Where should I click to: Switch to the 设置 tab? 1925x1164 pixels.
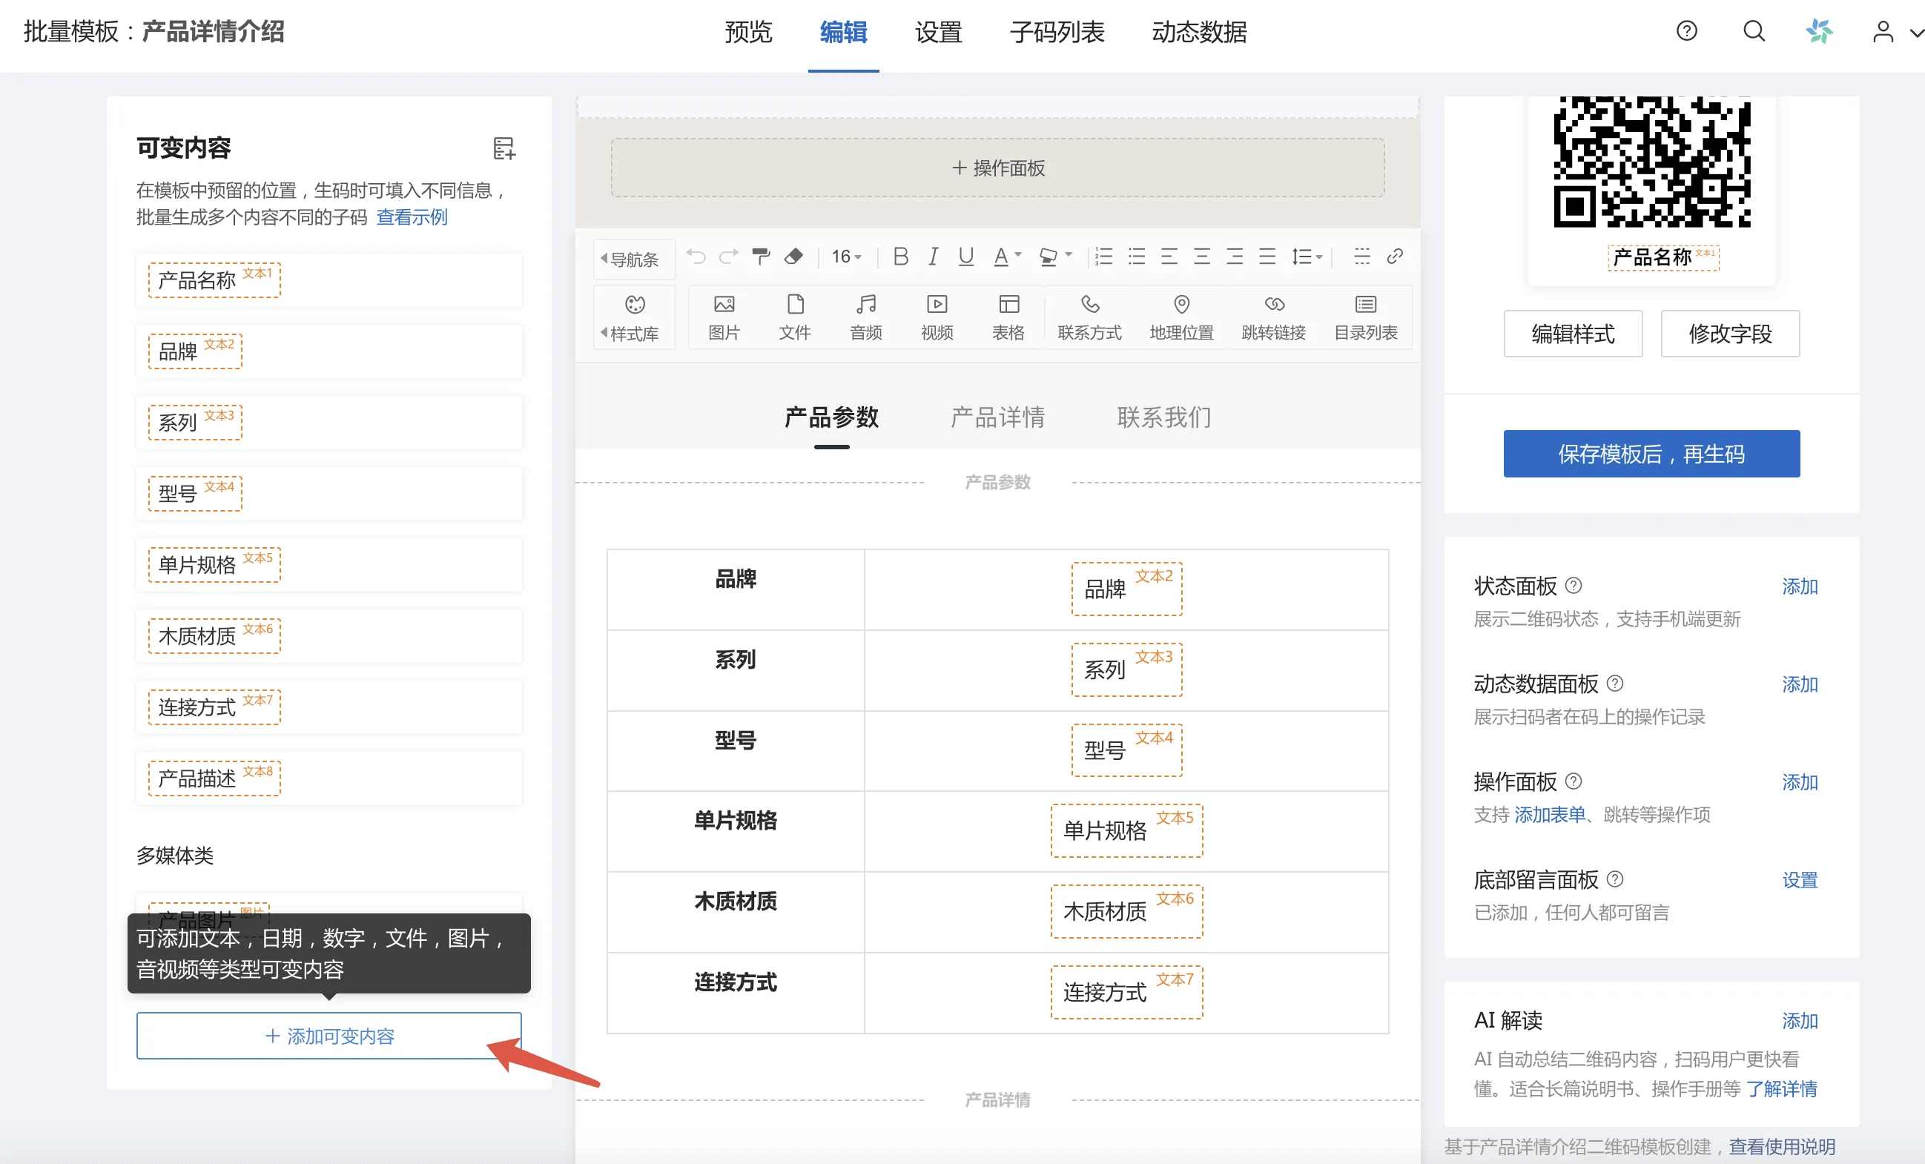[938, 32]
